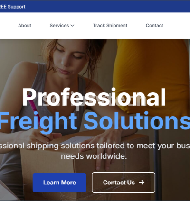Click the 'needs worldwide.' subtitle line
The height and width of the screenshot is (201, 190).
pos(94,156)
